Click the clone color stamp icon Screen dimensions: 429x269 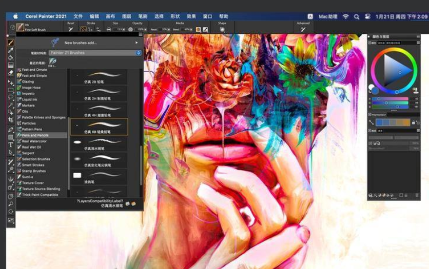coord(416,90)
